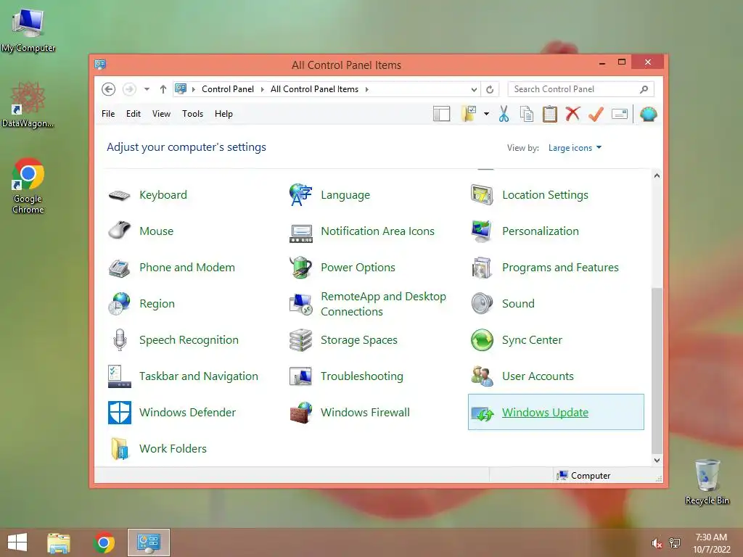Open Power Options battery icon
This screenshot has height=557, width=743.
300,268
